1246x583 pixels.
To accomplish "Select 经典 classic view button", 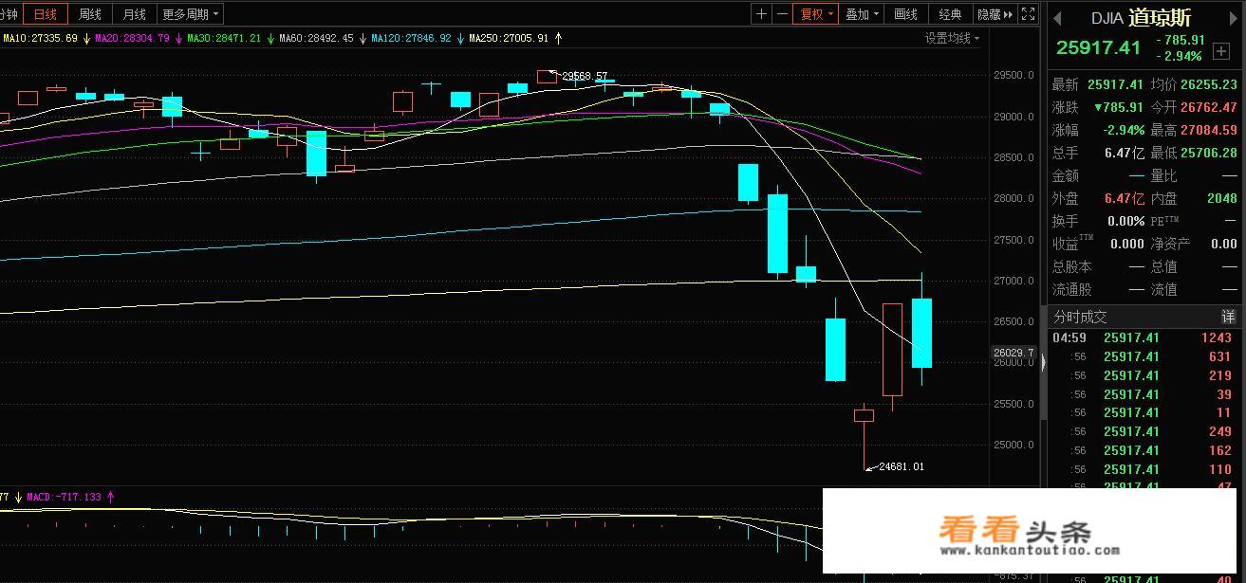I will tap(950, 14).
